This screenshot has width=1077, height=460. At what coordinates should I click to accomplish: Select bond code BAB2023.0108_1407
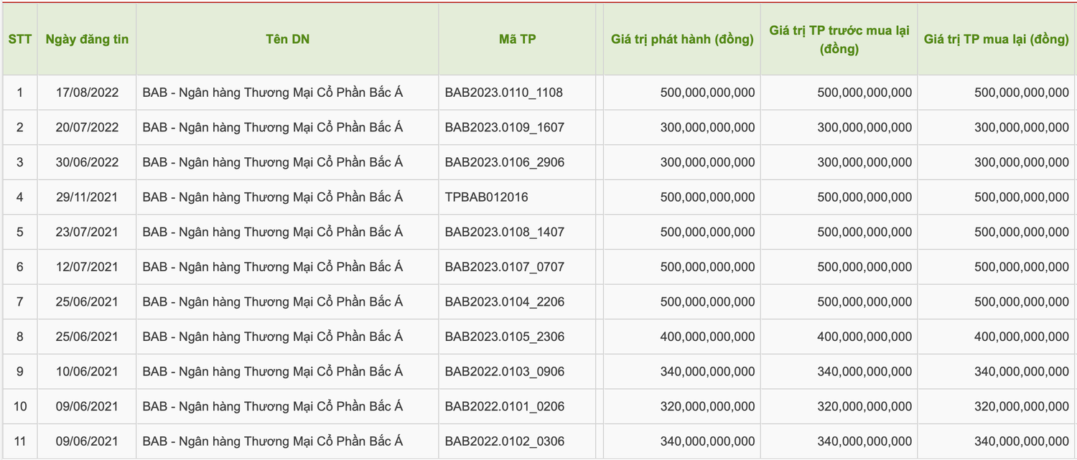click(505, 232)
